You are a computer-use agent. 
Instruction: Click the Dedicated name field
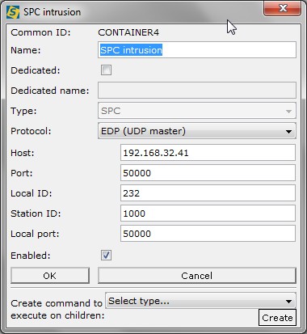coord(197,91)
